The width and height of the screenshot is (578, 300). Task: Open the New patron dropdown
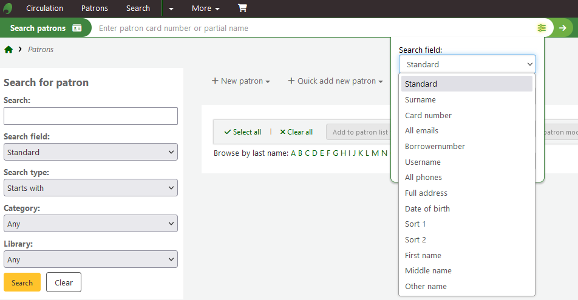[x=241, y=81]
